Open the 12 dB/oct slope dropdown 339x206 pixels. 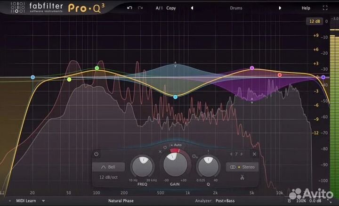click(x=108, y=177)
